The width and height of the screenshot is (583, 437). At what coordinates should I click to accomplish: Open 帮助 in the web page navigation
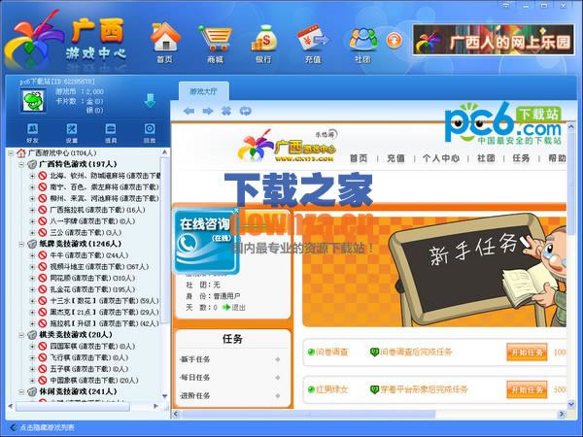[557, 158]
